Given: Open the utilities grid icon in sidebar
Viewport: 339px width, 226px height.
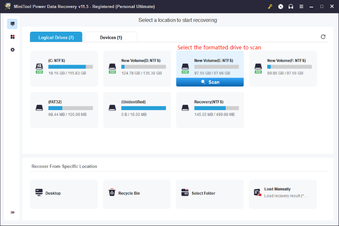Looking at the screenshot, I should [12, 37].
